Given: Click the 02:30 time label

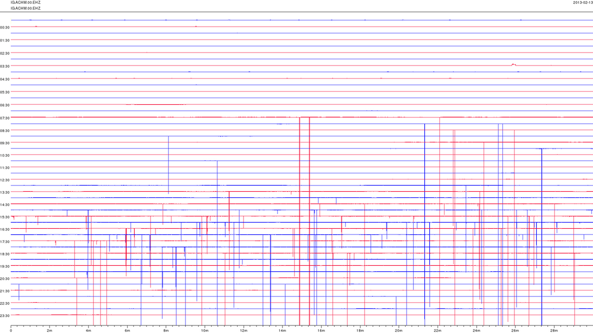Looking at the screenshot, I should pyautogui.click(x=4, y=53).
